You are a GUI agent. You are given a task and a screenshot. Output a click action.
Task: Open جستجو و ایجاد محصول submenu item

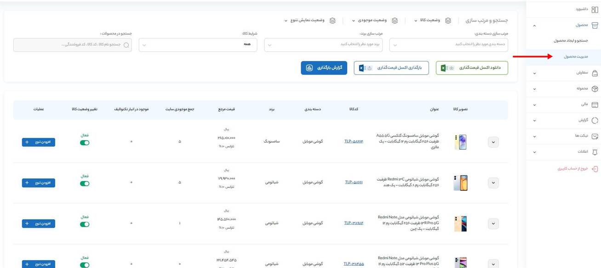(571, 41)
